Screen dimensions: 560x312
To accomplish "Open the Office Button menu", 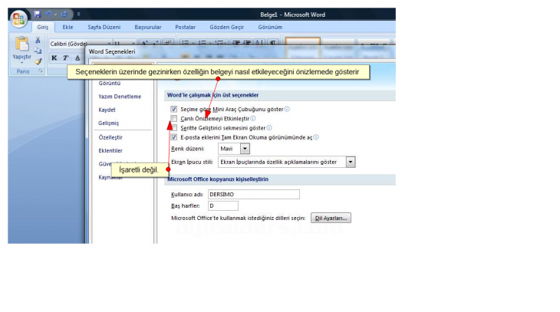I will coord(18,18).
